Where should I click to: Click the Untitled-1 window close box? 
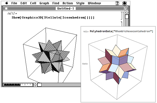click(x=6, y=8)
